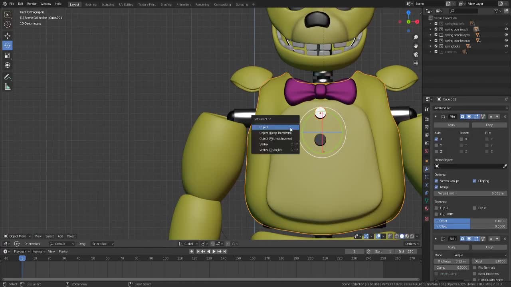511x287 pixels.
Task: Open Solidify Mode Simple dropdown
Action: [x=480, y=255]
